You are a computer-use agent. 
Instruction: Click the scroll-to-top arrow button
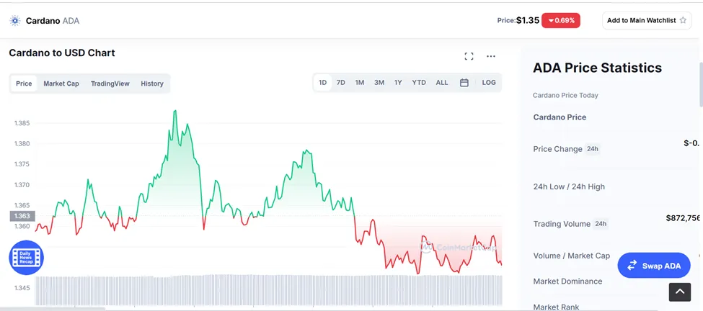(680, 292)
